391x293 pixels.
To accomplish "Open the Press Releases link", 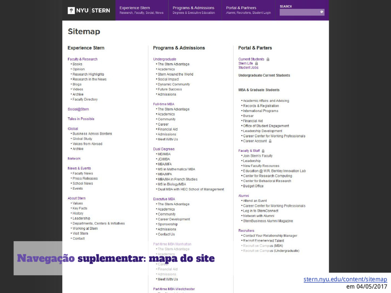I will (85, 179).
